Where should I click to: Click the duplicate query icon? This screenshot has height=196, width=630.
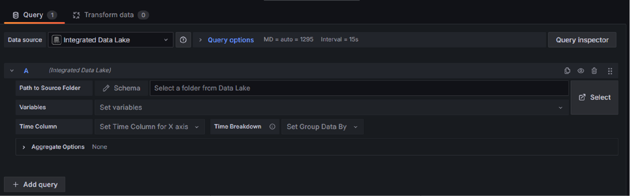click(567, 71)
